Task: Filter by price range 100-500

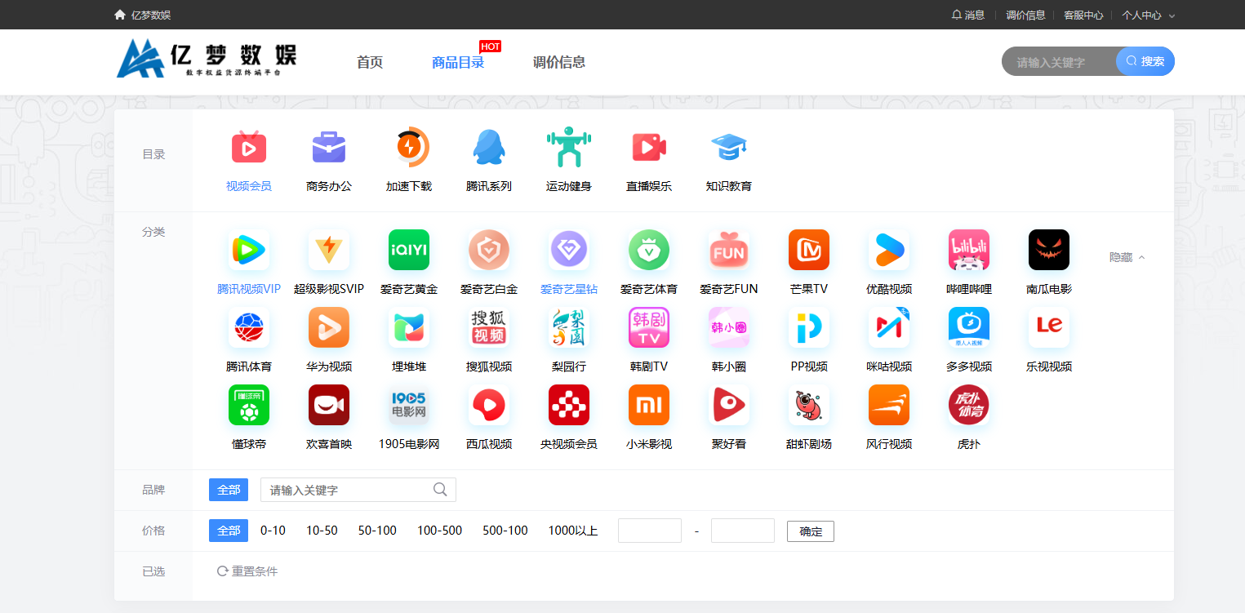Action: tap(439, 531)
